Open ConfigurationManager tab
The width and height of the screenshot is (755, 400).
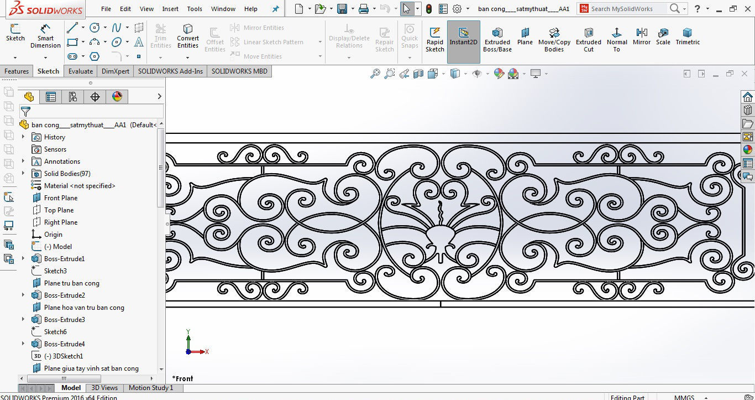pyautogui.click(x=73, y=97)
